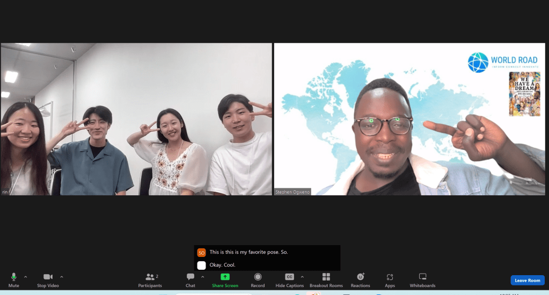Expand audio options arrow beside Mute
Viewport: 549px width, 295px height.
[x=25, y=277]
